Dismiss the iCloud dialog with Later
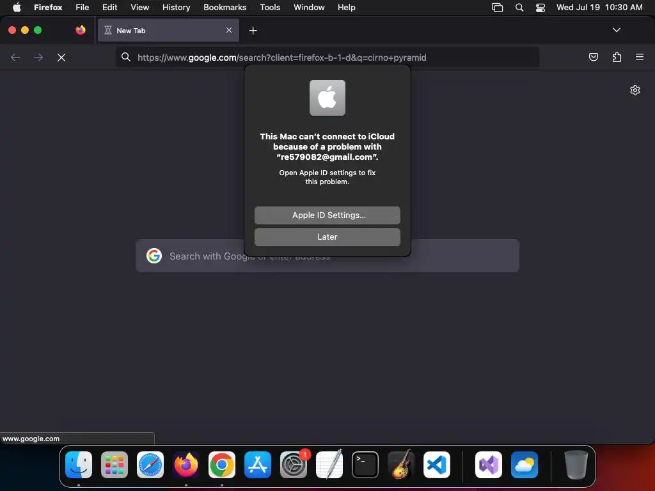 327,237
